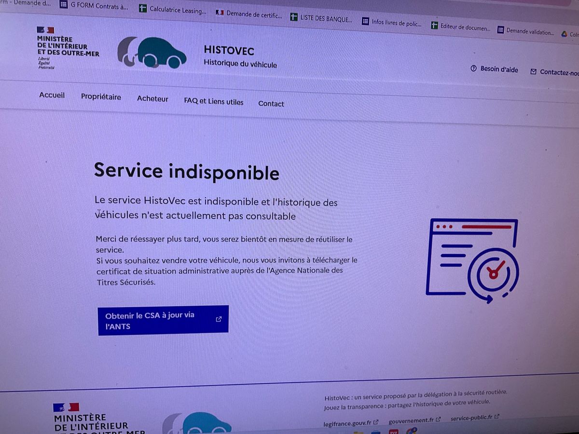This screenshot has width=579, height=434.
Task: Click the 'Service indisponible' heading
Action: coord(186,172)
